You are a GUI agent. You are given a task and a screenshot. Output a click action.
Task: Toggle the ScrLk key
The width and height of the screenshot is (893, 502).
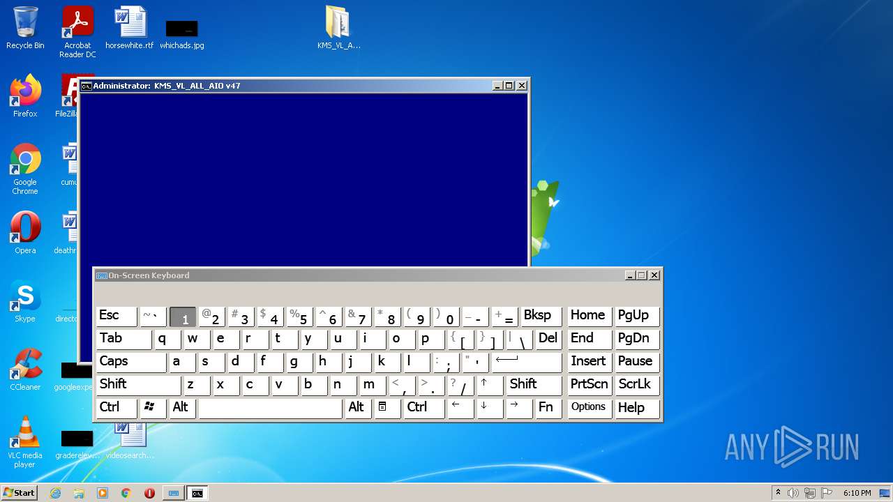coord(638,386)
